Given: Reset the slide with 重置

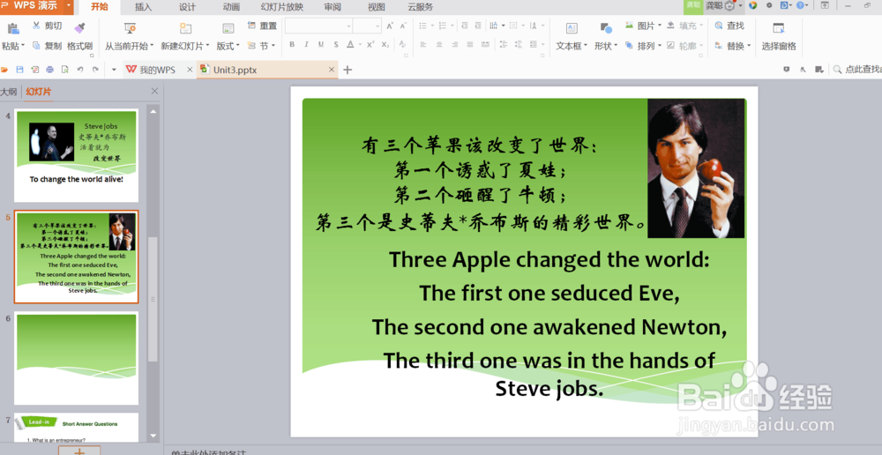Looking at the screenshot, I should [x=262, y=26].
